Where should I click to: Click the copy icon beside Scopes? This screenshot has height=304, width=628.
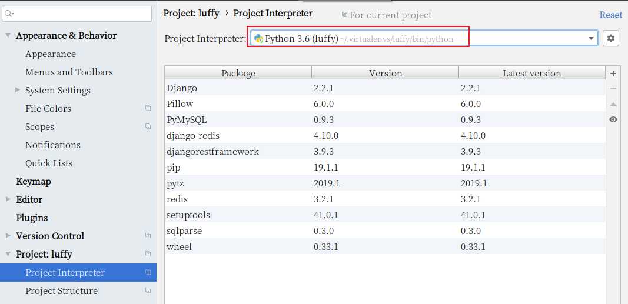click(x=148, y=126)
